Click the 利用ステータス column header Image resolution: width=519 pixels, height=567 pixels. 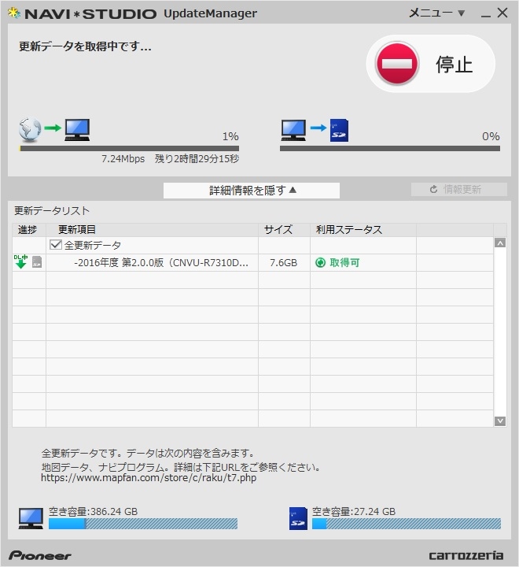[x=363, y=230]
